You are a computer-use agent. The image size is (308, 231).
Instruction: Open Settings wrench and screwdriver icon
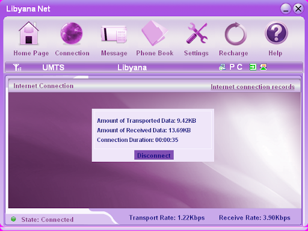click(x=197, y=33)
